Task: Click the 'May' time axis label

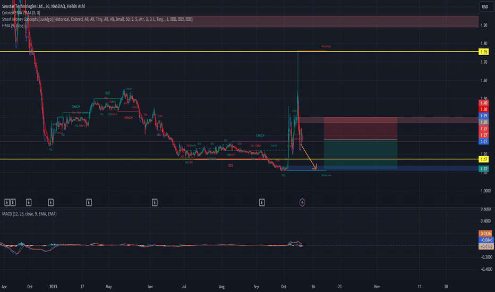Action: point(108,287)
